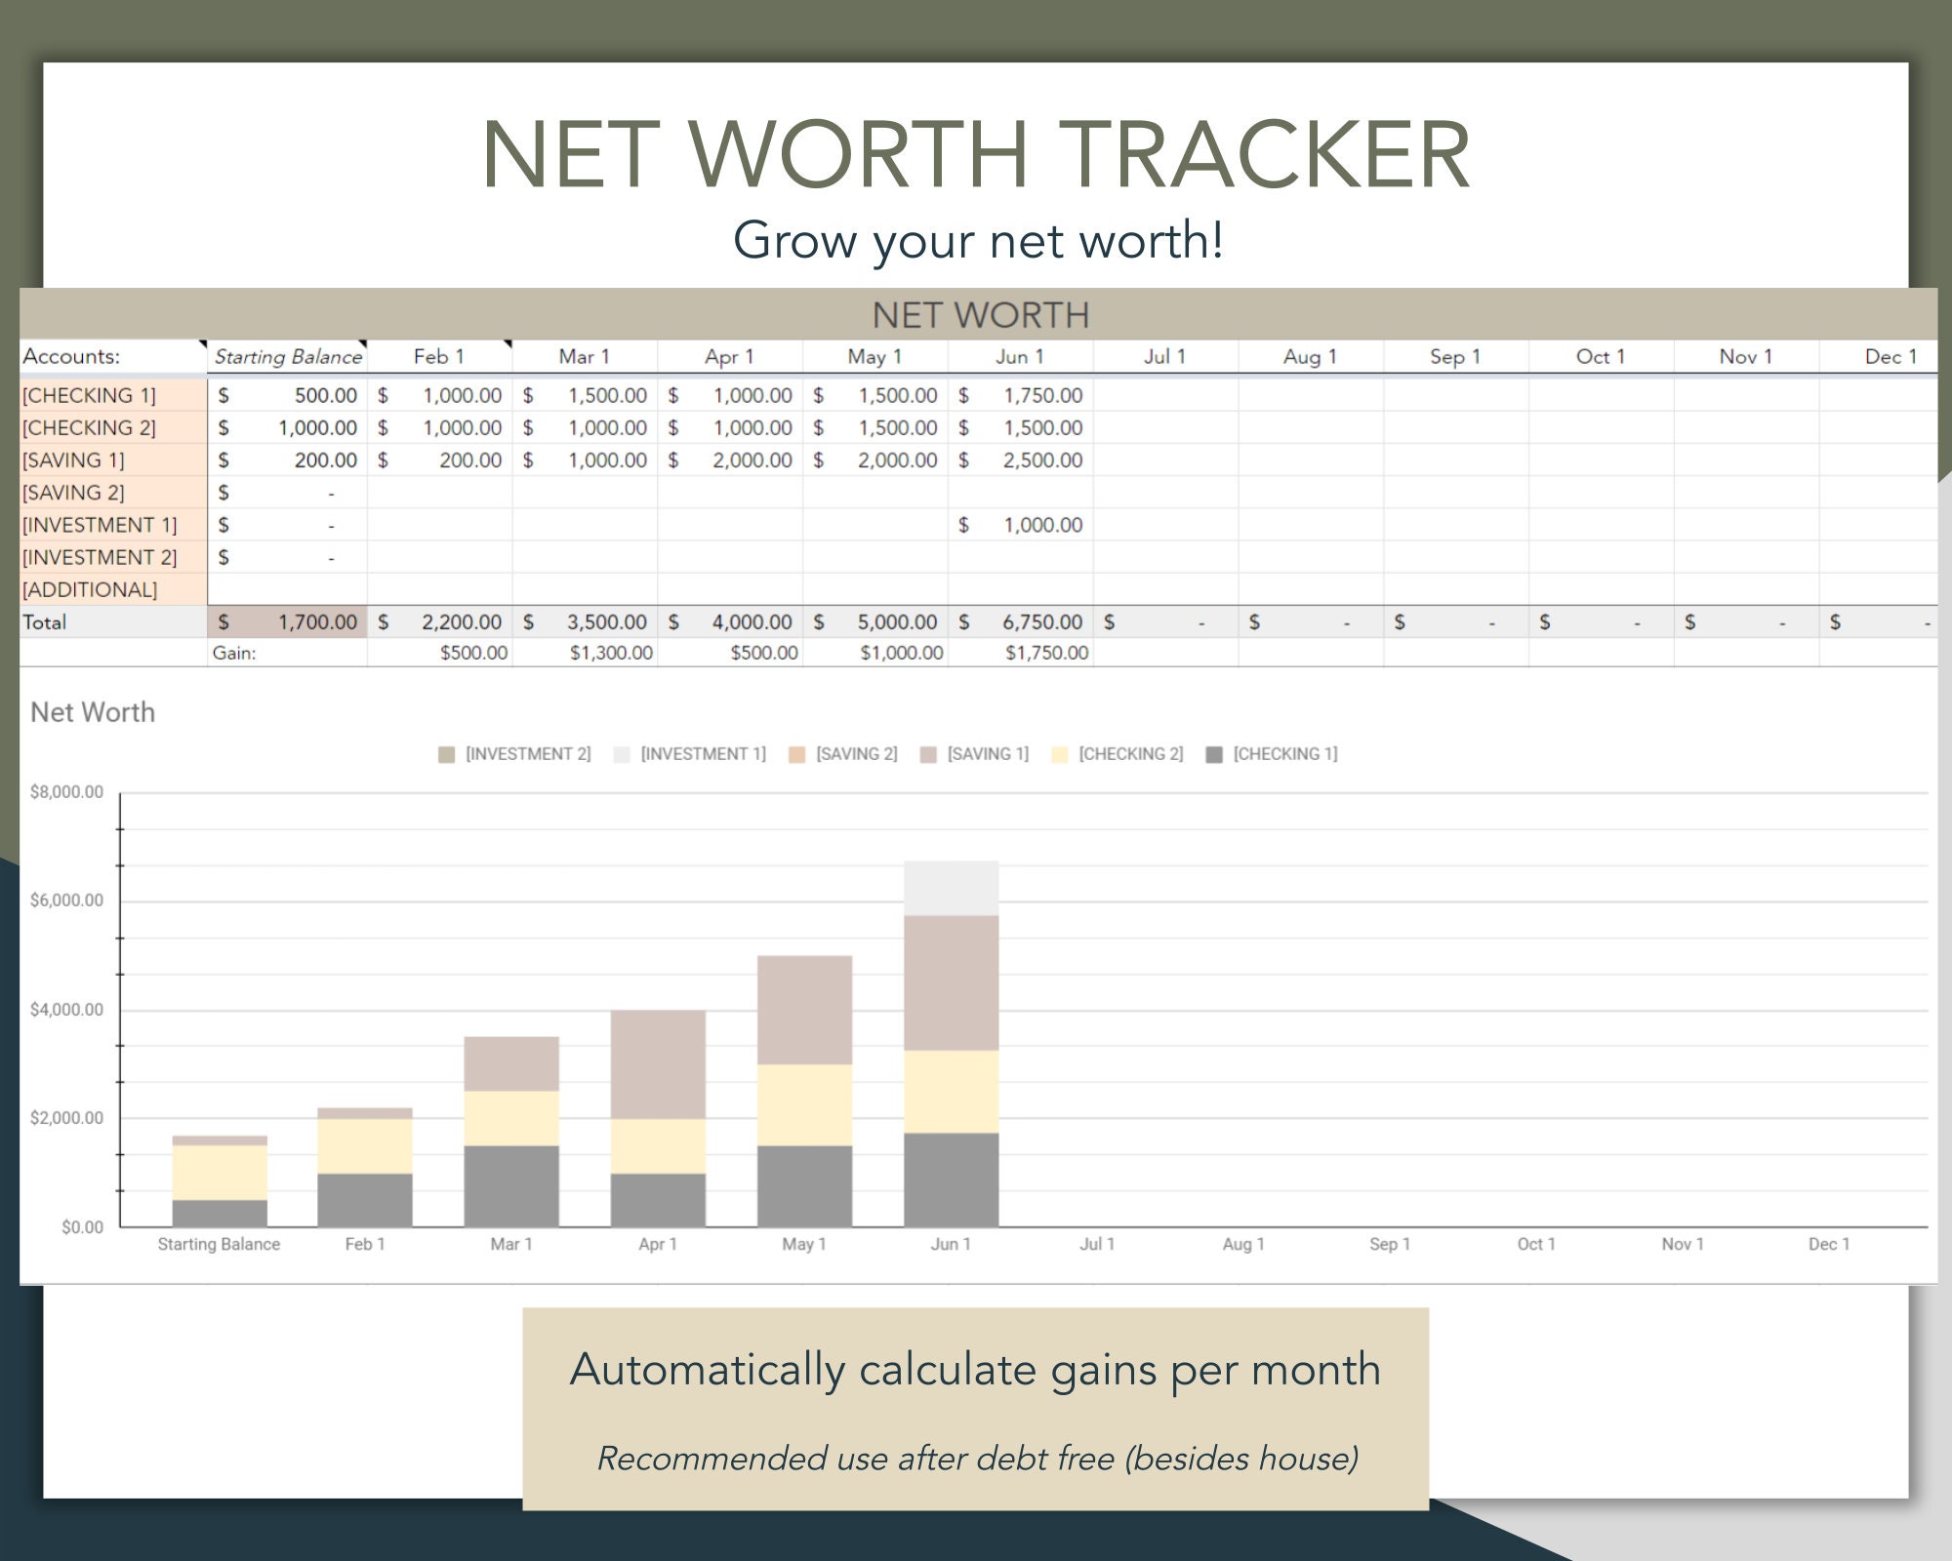
Task: Click the Mar 1 stacked bar in chart
Action: (511, 1132)
